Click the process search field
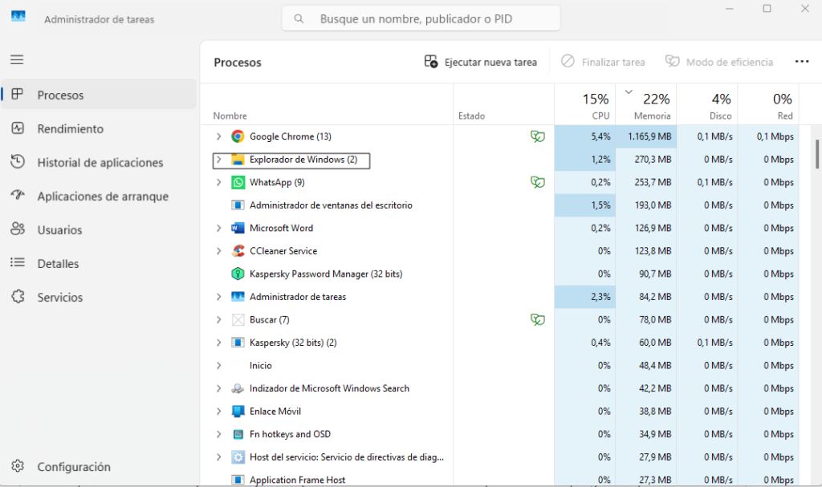822x487 pixels. click(x=421, y=18)
